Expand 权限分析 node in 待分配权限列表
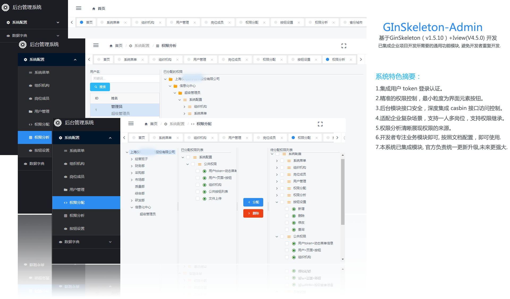The image size is (510, 299). 277,195
